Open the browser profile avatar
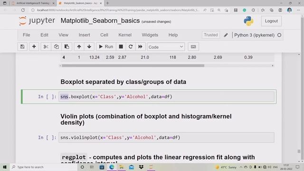 pyautogui.click(x=289, y=10)
